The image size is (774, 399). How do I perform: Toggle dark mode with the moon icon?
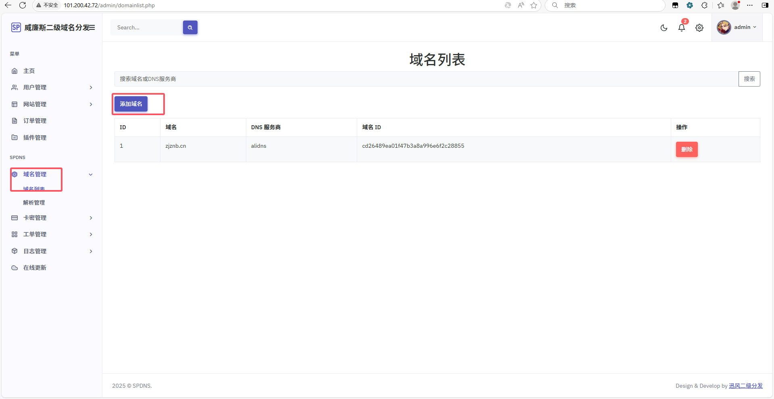pyautogui.click(x=664, y=28)
